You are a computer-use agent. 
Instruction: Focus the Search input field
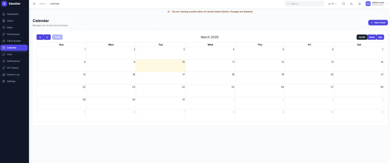coord(304,4)
